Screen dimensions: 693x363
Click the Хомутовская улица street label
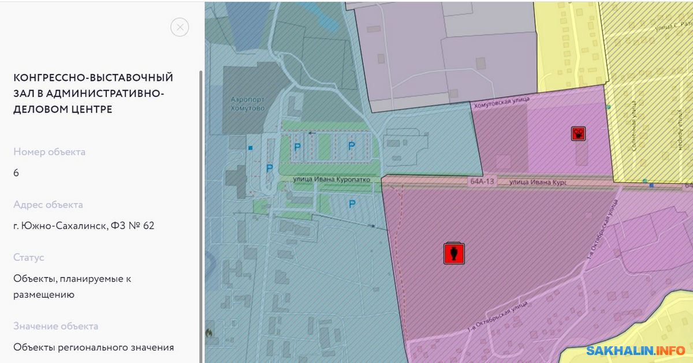point(501,103)
